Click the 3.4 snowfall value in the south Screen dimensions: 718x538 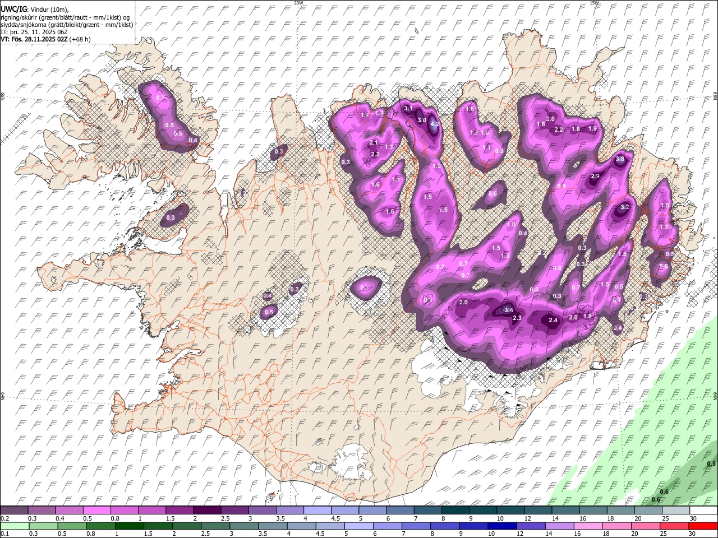[509, 309]
